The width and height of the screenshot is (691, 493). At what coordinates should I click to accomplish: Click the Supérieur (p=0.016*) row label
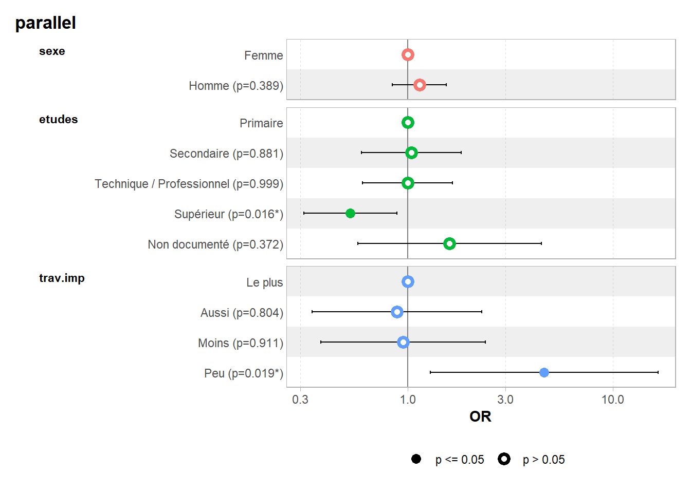tap(228, 214)
